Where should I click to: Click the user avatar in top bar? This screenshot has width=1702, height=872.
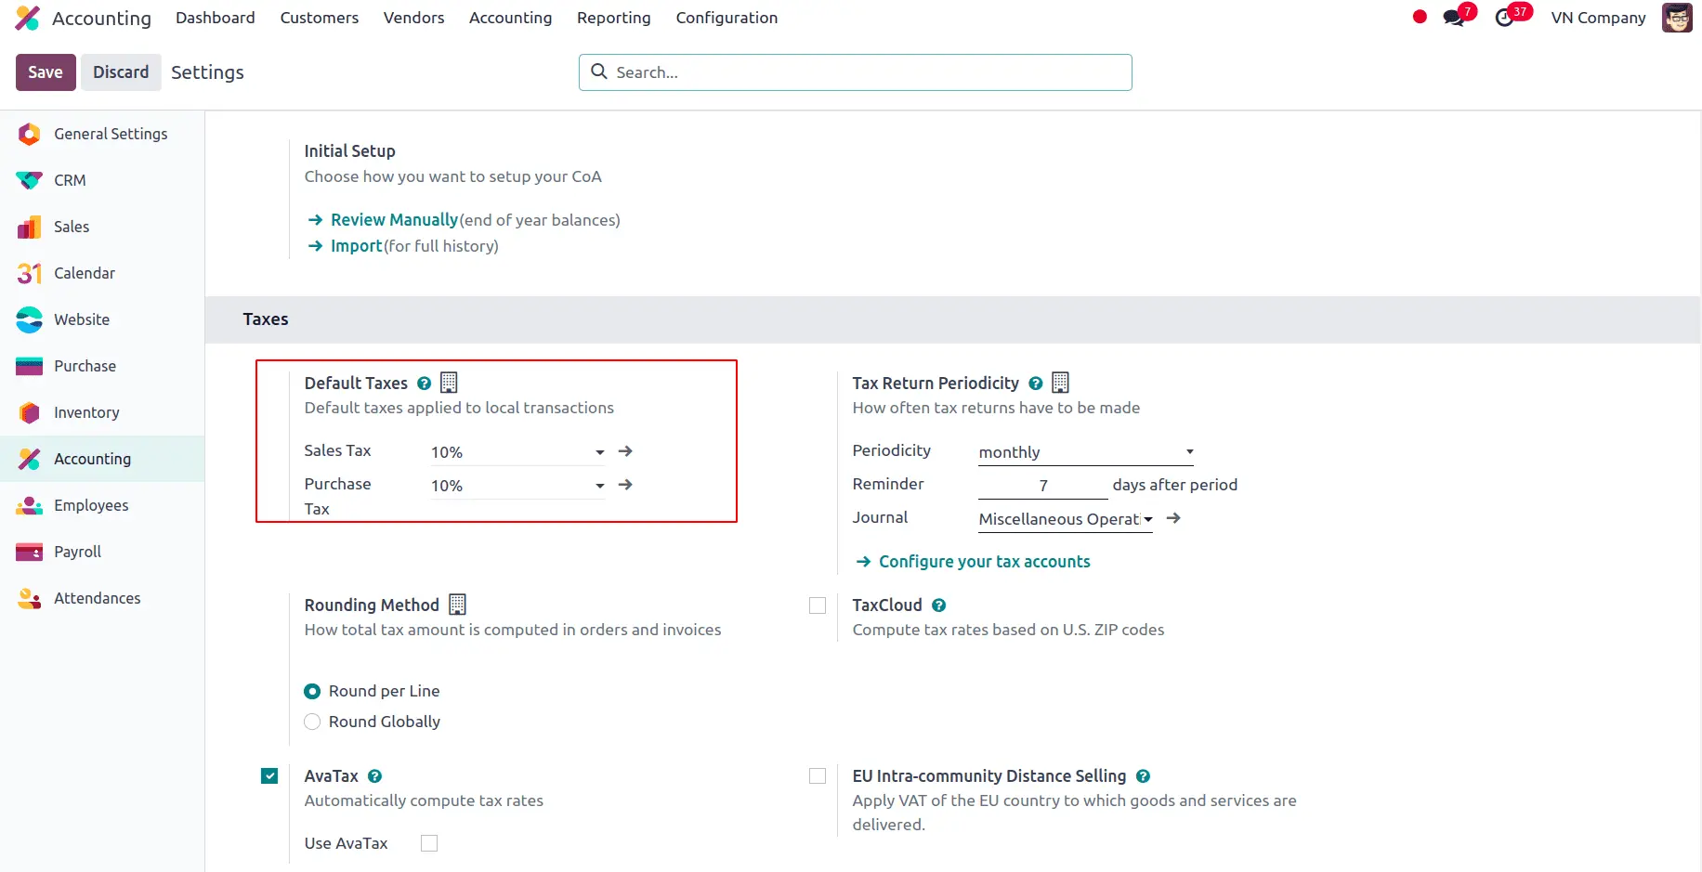point(1677,18)
